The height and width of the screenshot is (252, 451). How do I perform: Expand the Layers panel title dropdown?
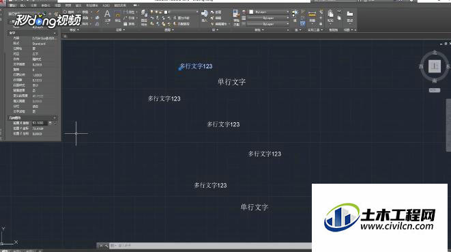[169, 30]
